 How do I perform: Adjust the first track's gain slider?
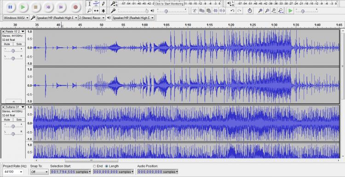tap(13, 51)
